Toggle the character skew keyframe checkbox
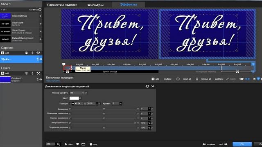The height and width of the screenshot is (147, 262). 152,118
